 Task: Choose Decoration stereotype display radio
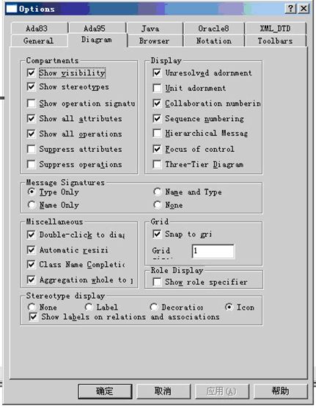[x=154, y=307]
